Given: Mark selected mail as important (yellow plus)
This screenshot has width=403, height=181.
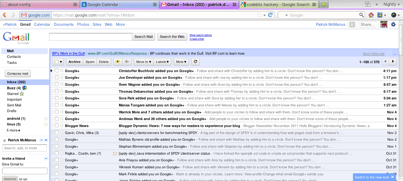Looking at the screenshot, I should (x=118, y=62).
